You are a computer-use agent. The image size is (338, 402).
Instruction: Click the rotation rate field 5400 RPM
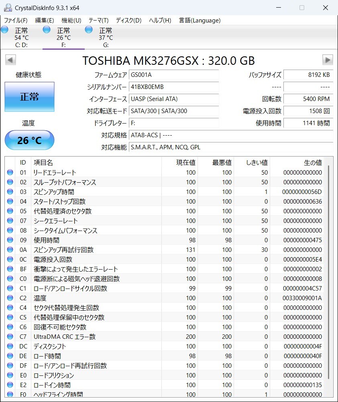point(308,99)
